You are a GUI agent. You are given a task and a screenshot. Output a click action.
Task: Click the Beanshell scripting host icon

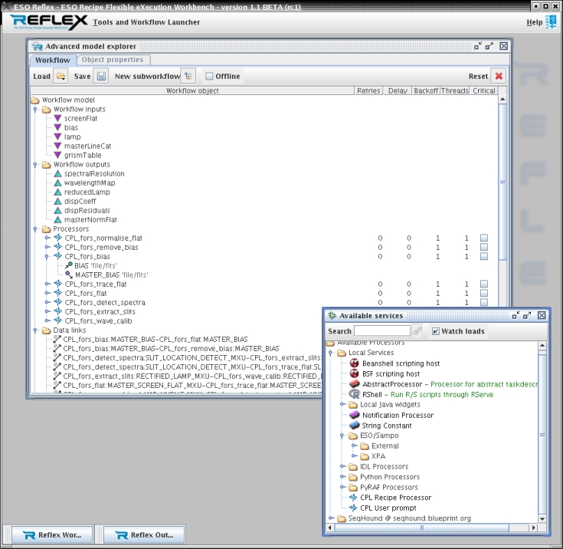354,363
